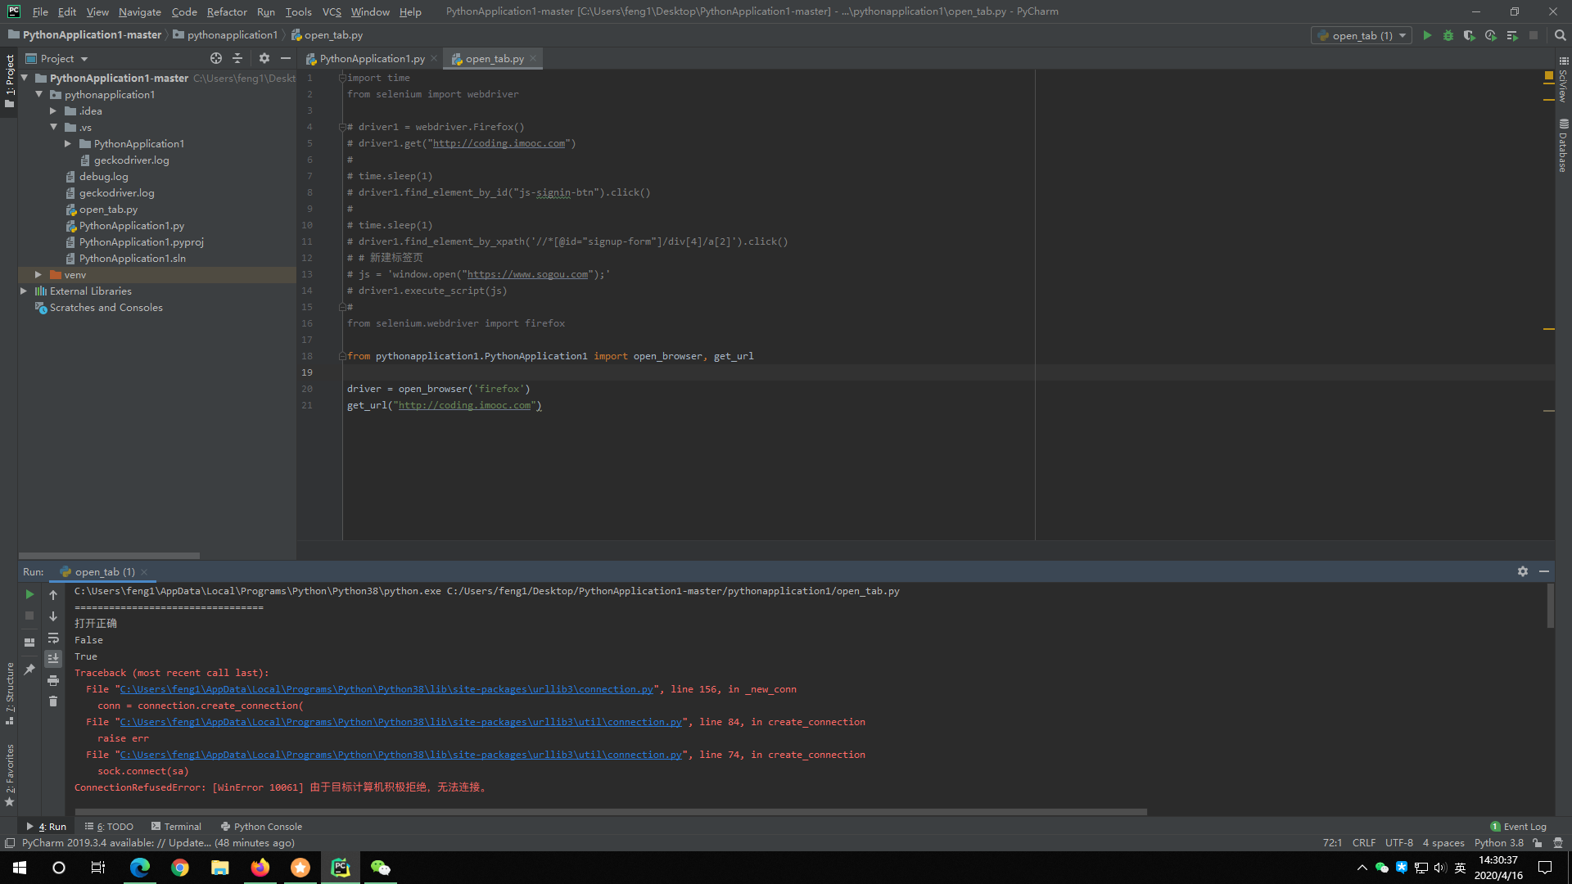1572x884 pixels.
Task: Pin the Run tab
Action: [x=29, y=670]
